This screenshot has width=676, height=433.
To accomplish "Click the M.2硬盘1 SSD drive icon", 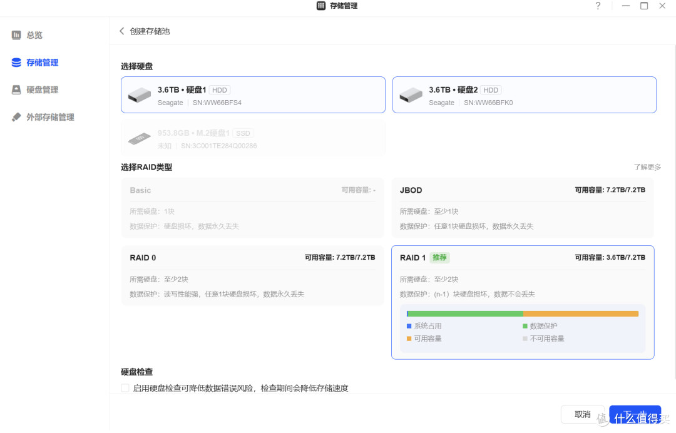I will coord(139,138).
